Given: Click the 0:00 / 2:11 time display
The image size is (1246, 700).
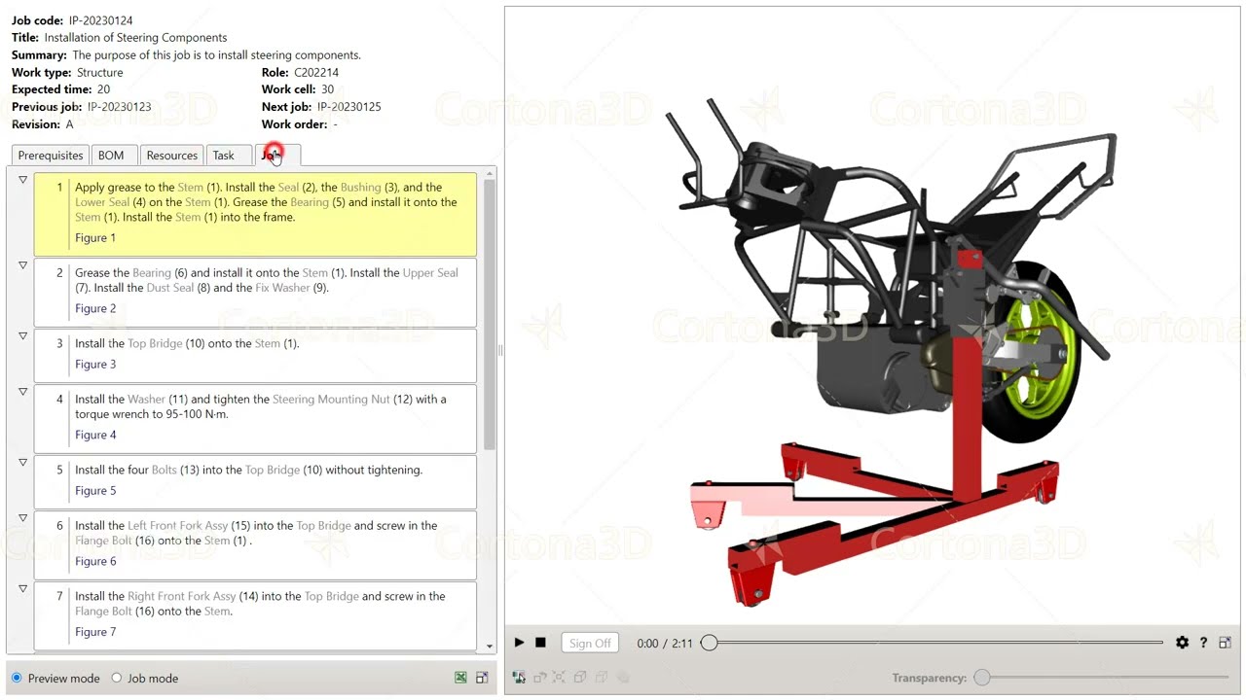Looking at the screenshot, I should click(x=665, y=644).
